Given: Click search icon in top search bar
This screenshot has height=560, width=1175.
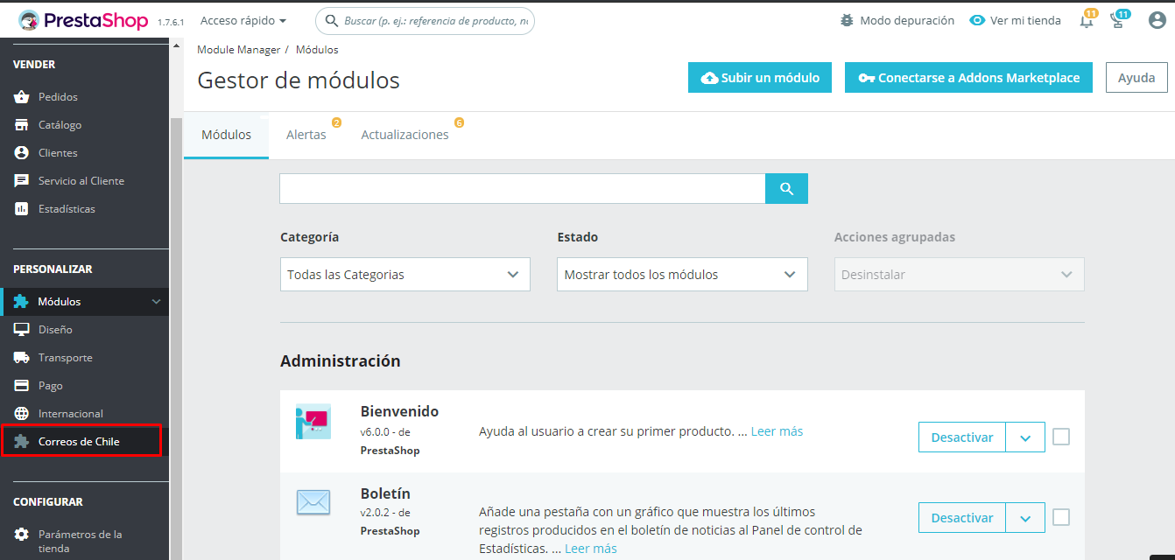Looking at the screenshot, I should coord(332,20).
